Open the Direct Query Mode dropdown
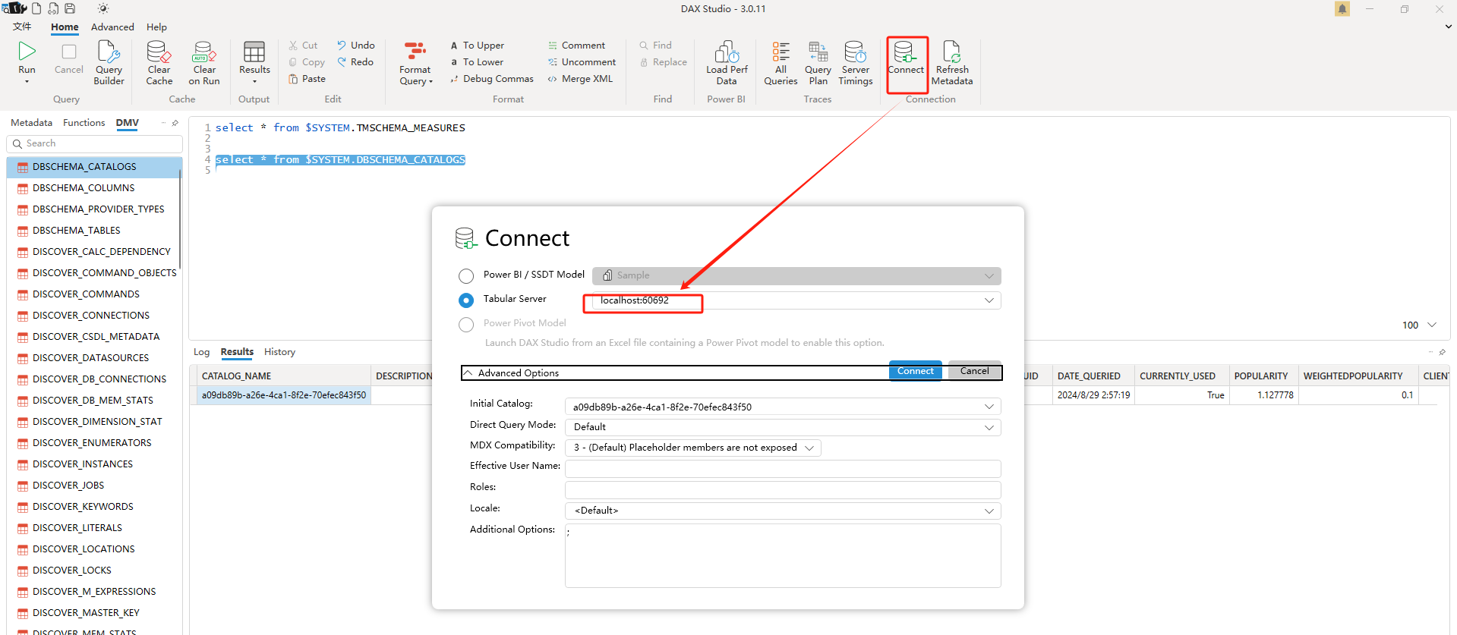 click(x=989, y=427)
